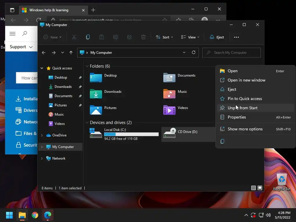
Task: Choose Open in new window
Action: pyautogui.click(x=256, y=80)
